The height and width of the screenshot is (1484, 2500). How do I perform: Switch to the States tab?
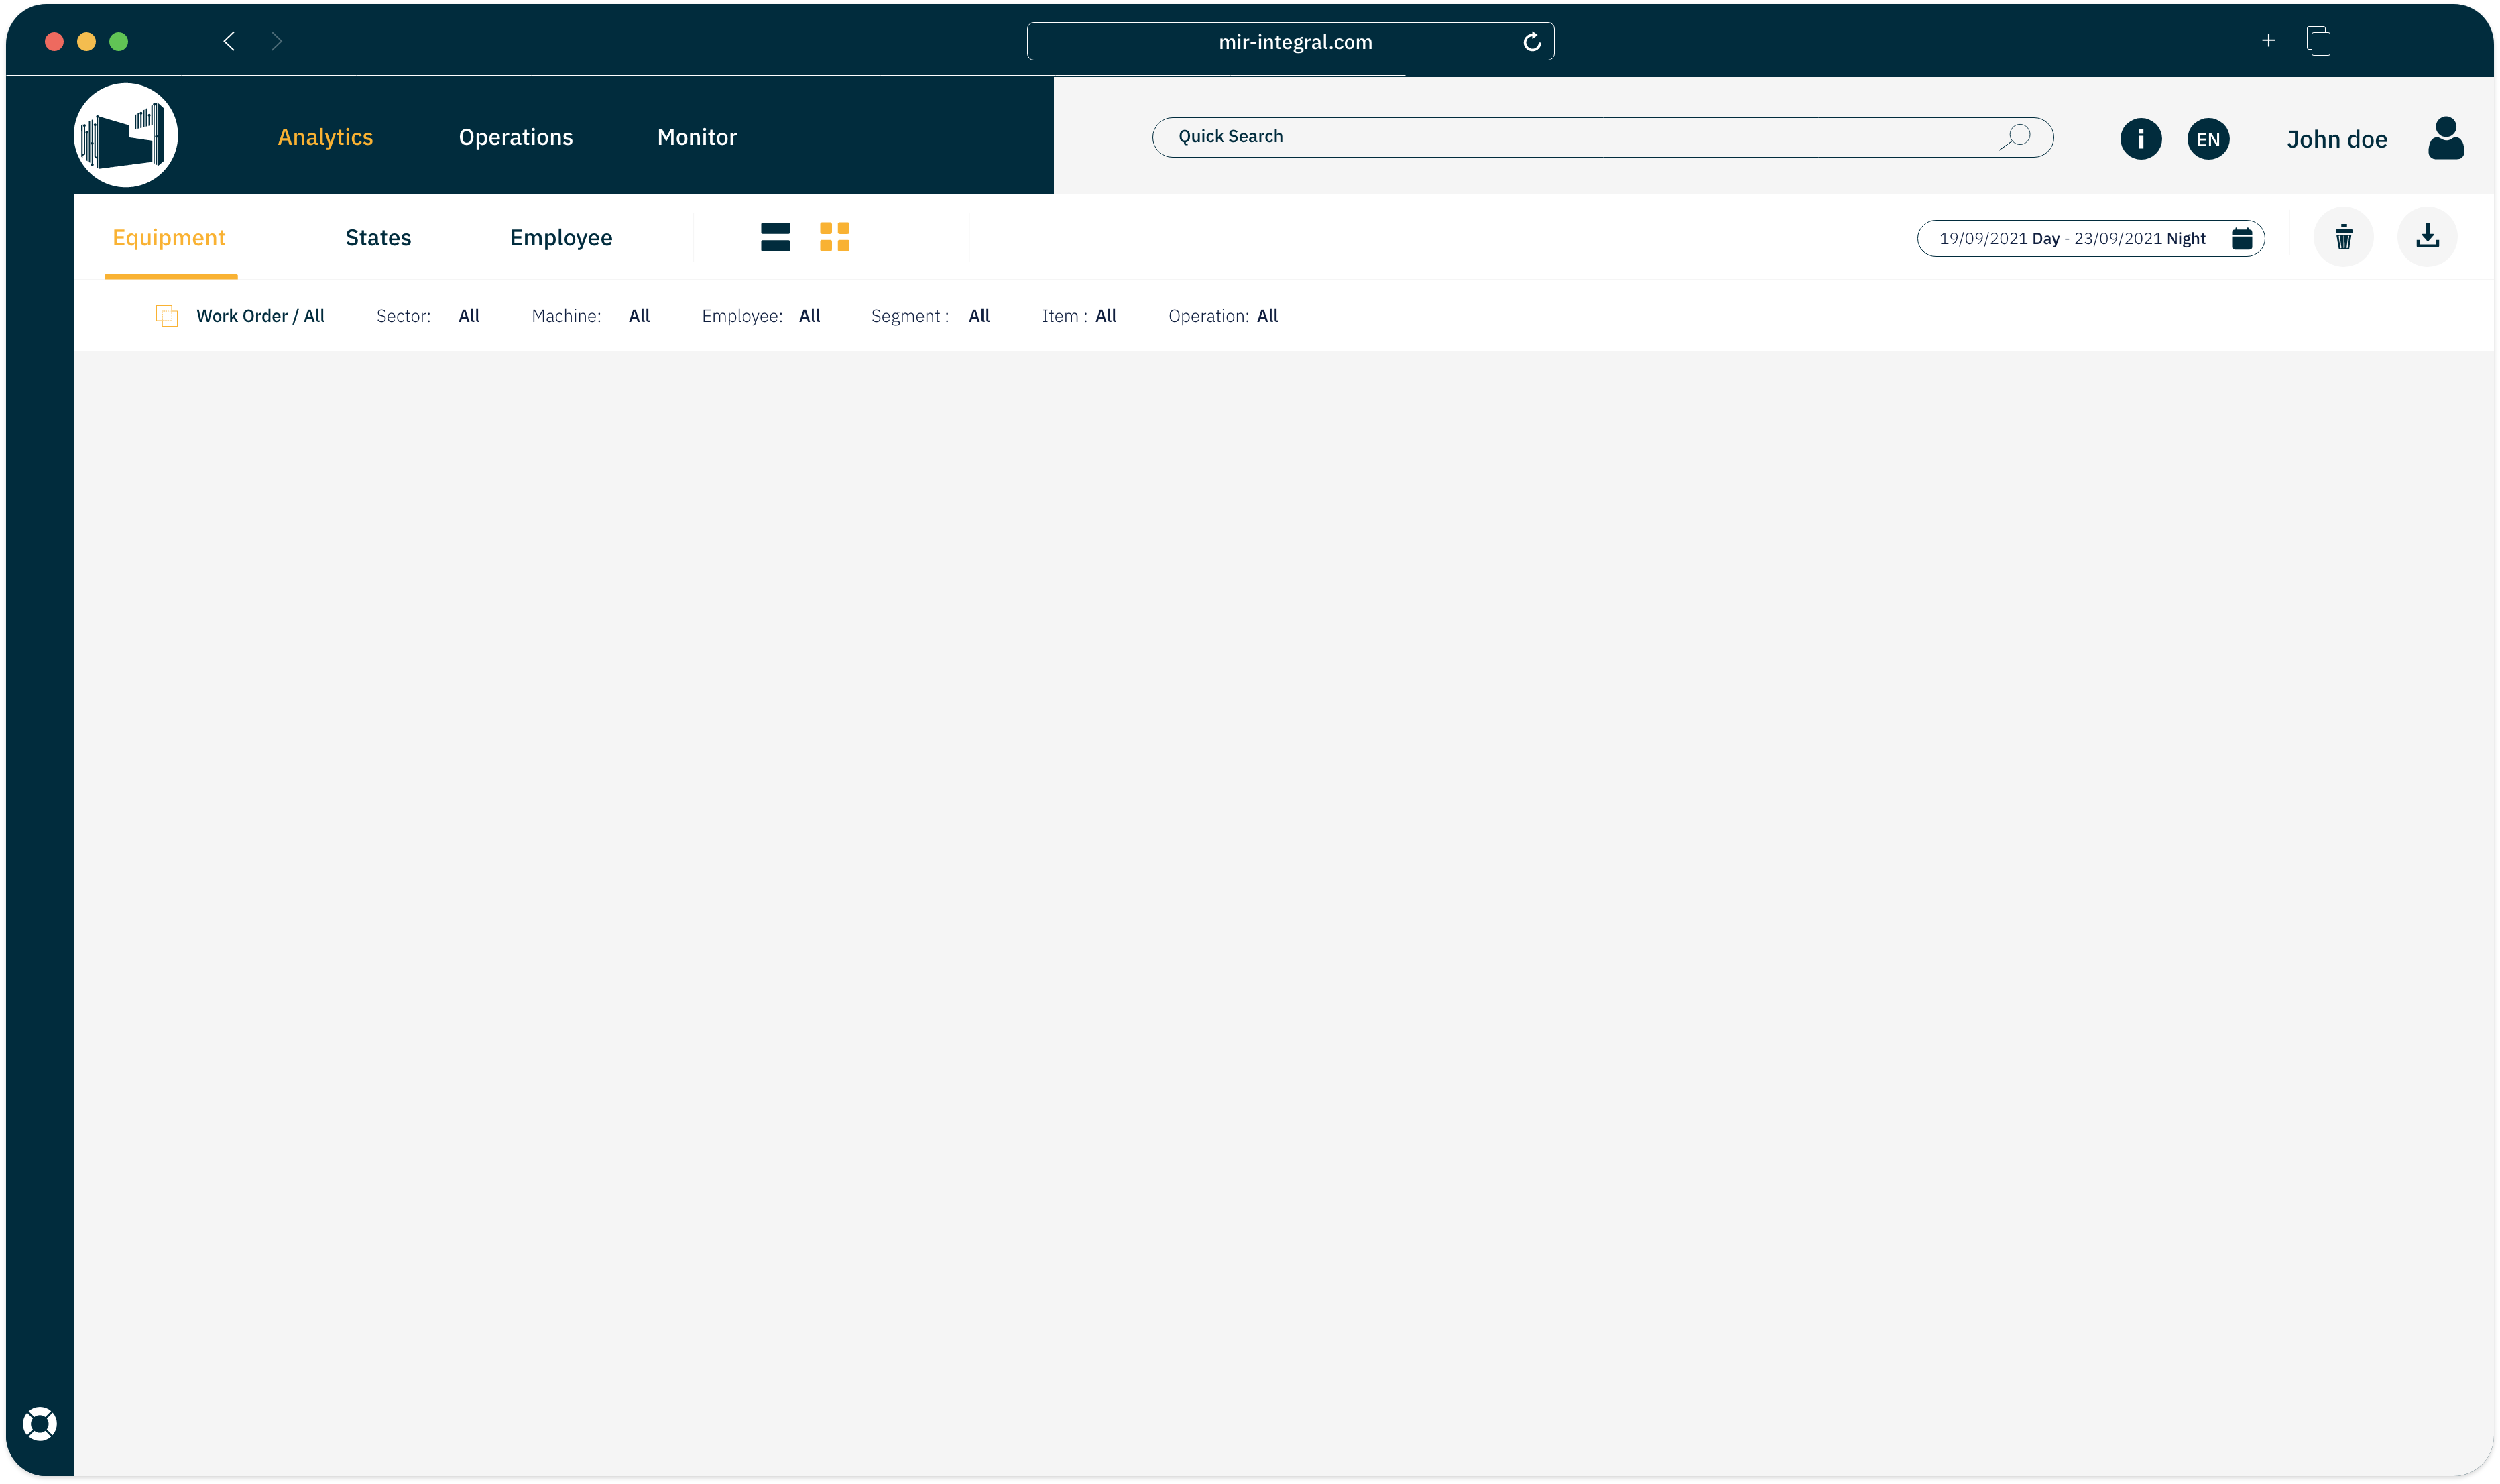(x=378, y=238)
